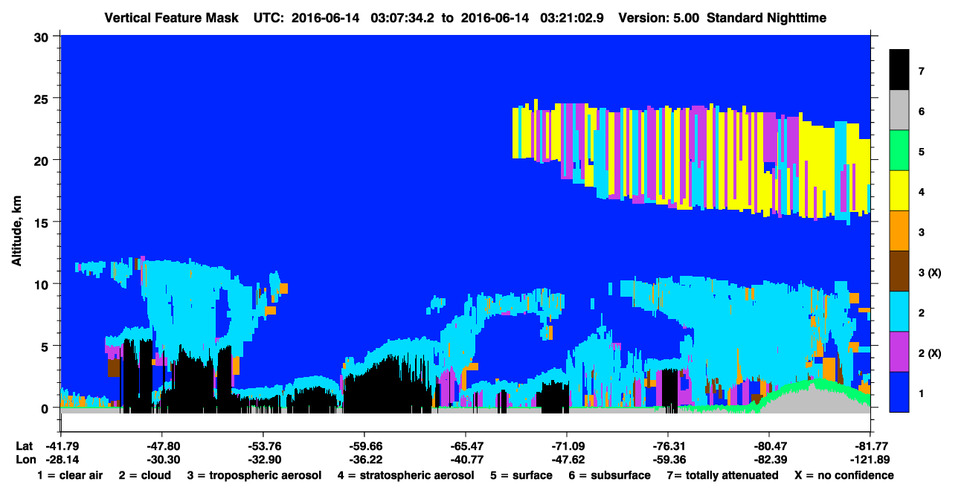Click the black totally attenuated color swatch
Screen dimensions: 967x496
point(899,70)
